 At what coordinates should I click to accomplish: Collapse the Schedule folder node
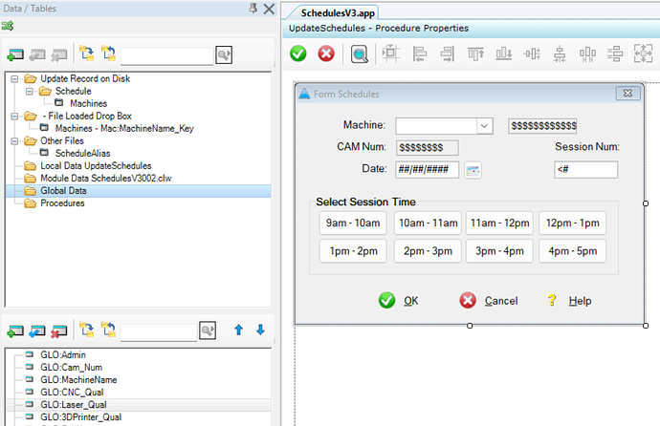29,91
